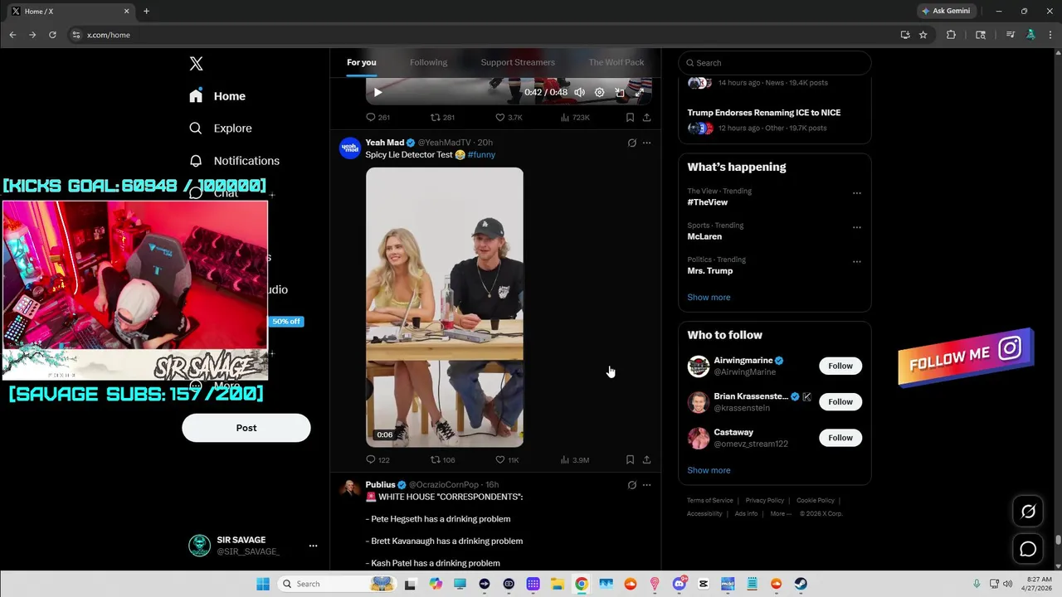Image resolution: width=1062 pixels, height=597 pixels.
Task: Open more options on Yeah Mad post
Action: (x=646, y=143)
